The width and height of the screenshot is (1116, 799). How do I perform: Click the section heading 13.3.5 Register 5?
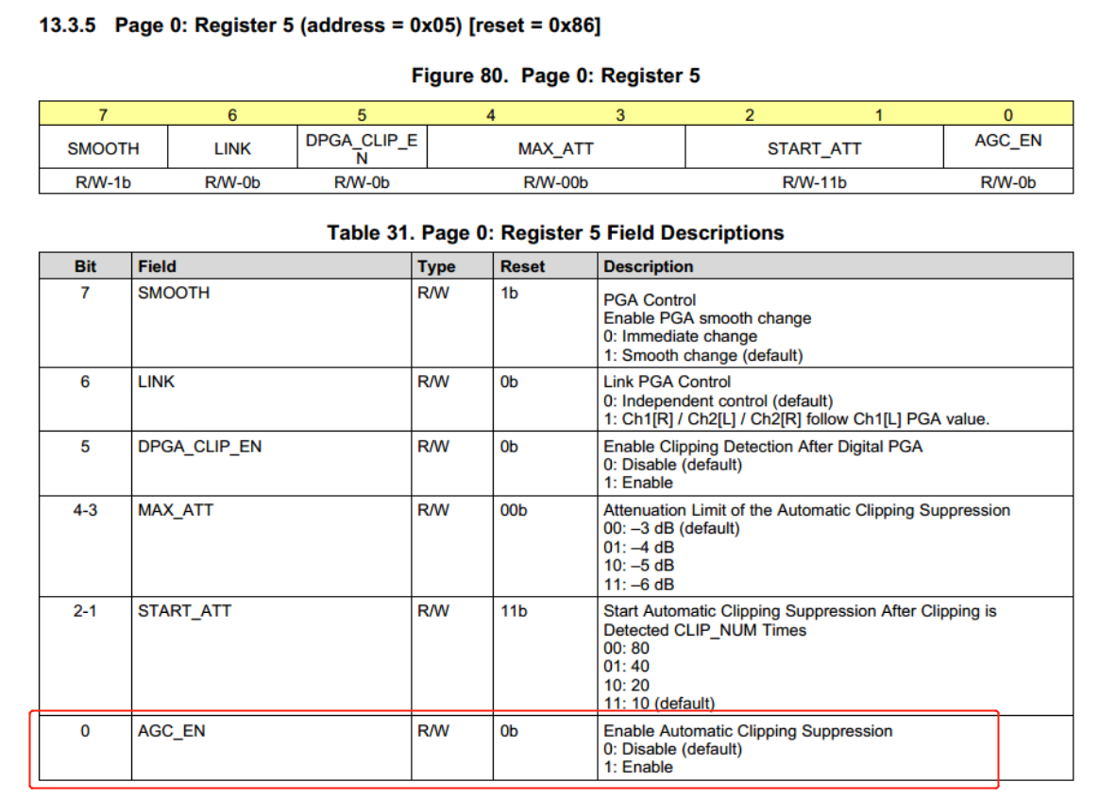coord(319,25)
